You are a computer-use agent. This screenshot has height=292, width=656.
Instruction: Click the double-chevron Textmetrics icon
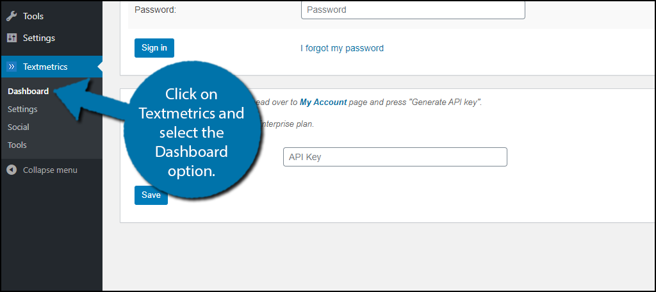click(x=12, y=67)
